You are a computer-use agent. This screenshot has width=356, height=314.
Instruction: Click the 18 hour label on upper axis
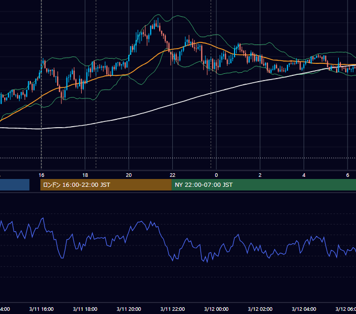85,175
